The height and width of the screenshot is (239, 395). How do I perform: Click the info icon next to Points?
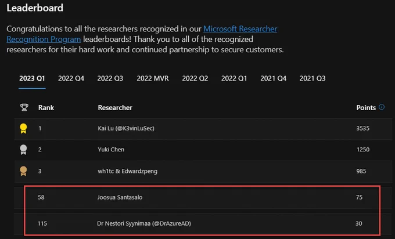click(x=382, y=107)
